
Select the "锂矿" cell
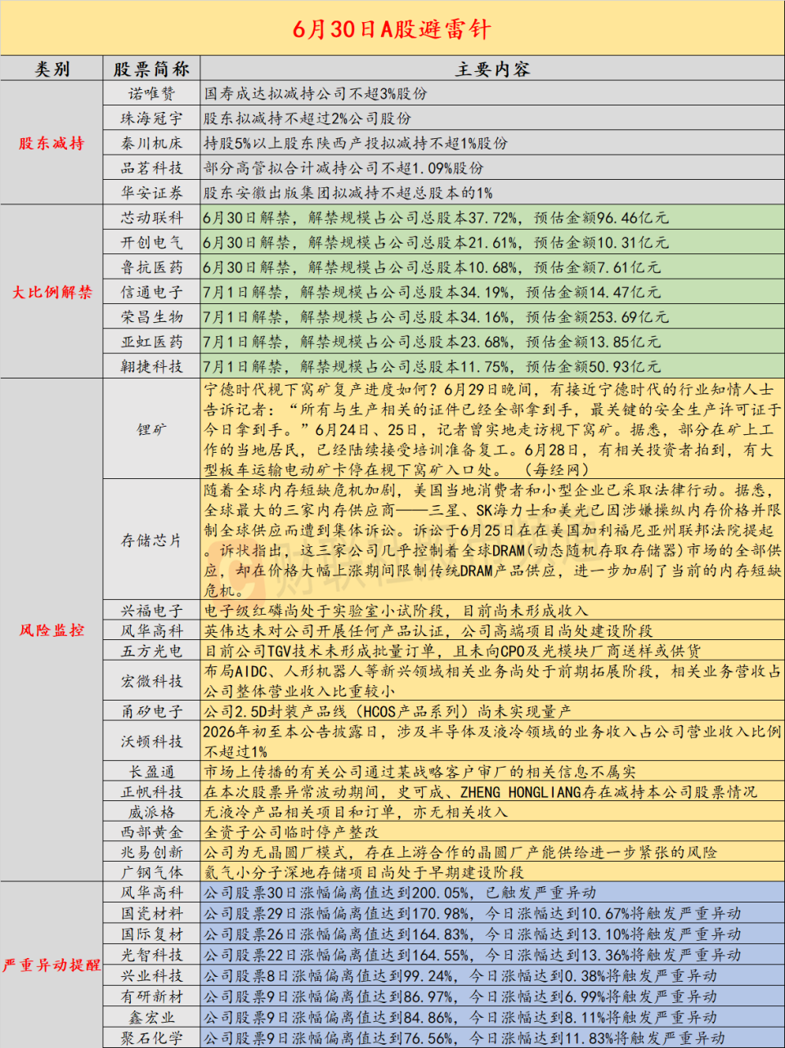[152, 429]
